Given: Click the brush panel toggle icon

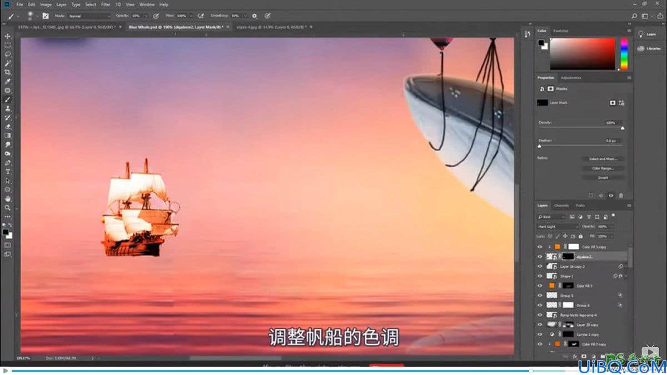Looking at the screenshot, I should (x=45, y=16).
